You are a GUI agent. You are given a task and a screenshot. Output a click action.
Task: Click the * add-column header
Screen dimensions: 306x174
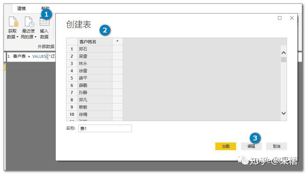[117, 42]
